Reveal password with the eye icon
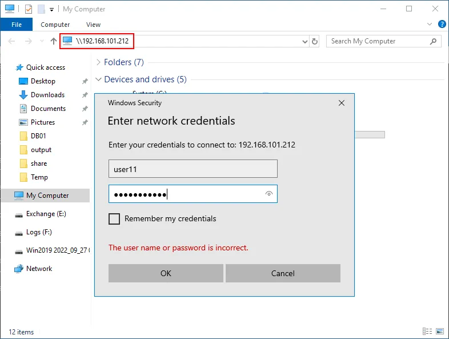Image resolution: width=449 pixels, height=339 pixels. (x=269, y=194)
